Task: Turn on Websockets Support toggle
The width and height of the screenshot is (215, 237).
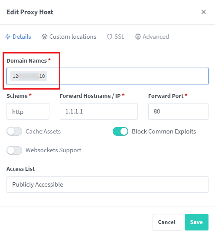Action: point(14,150)
